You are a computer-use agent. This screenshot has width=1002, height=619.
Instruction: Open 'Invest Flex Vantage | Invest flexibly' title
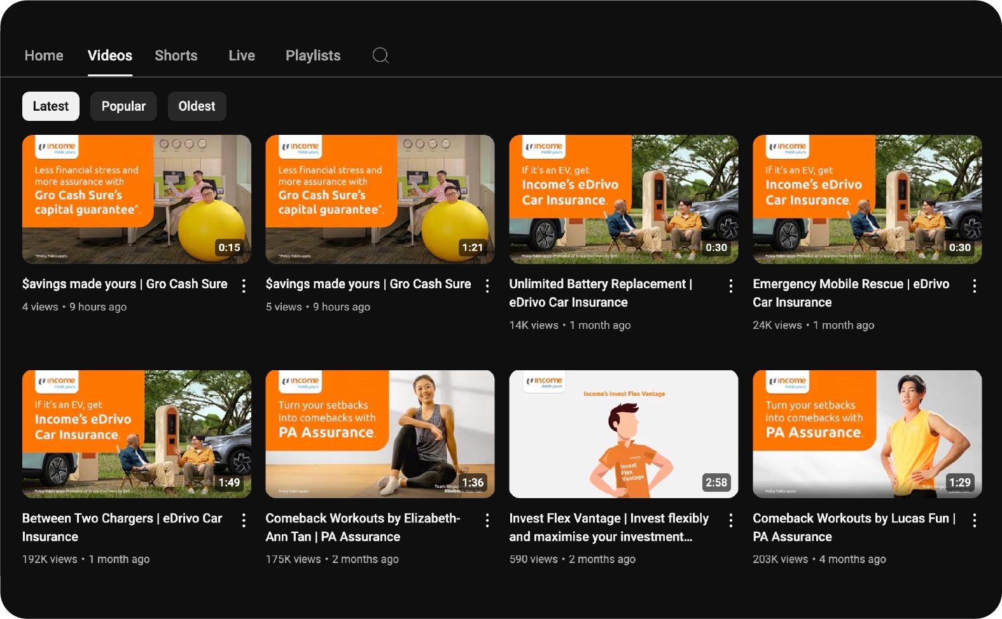click(609, 527)
